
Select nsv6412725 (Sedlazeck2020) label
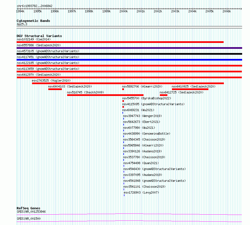[x=181, y=92]
